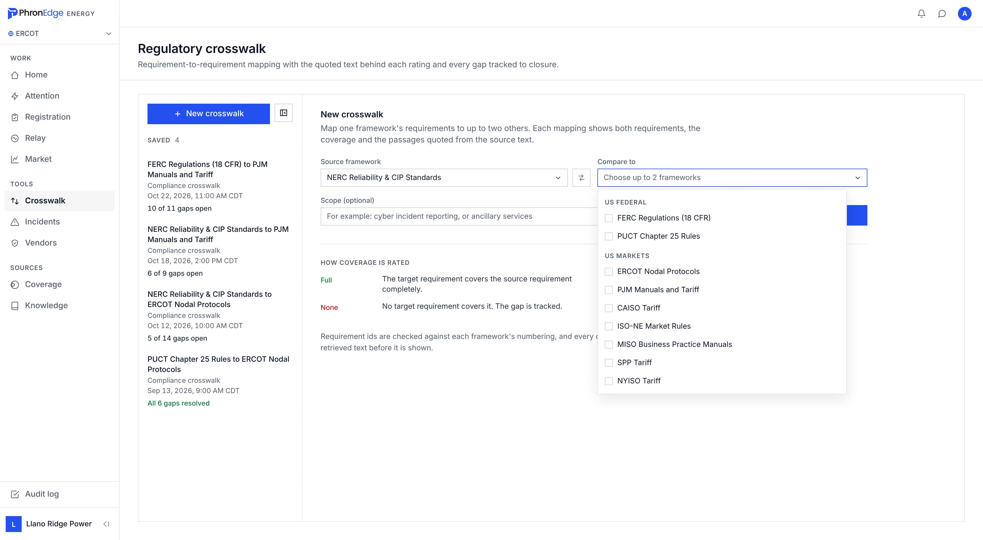Screen dimensions: 983x540
Task: Click the Vendors shield icon
Action: 15,243
